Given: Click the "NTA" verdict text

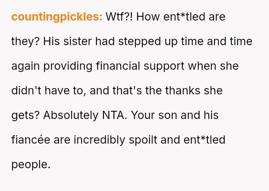Looking at the screenshot, I should (115, 115).
